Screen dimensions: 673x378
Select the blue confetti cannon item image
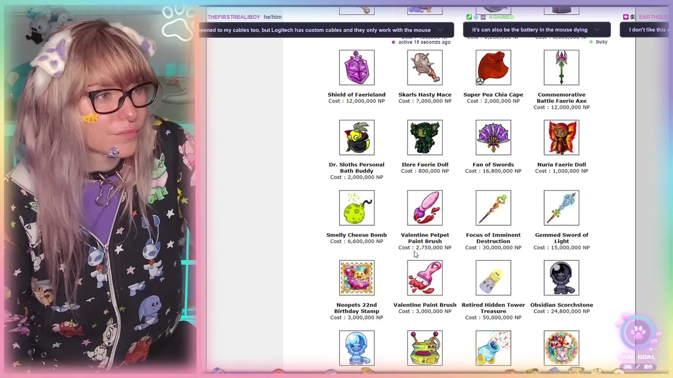[x=493, y=348]
